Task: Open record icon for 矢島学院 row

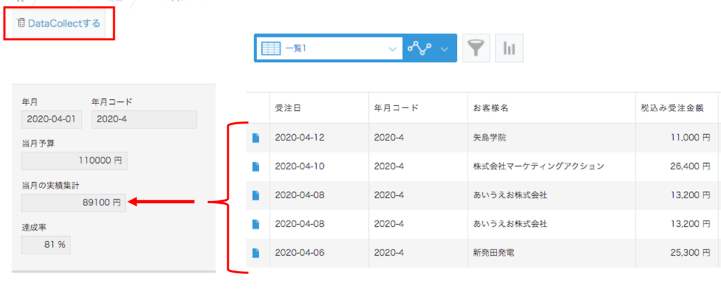Action: [x=256, y=138]
